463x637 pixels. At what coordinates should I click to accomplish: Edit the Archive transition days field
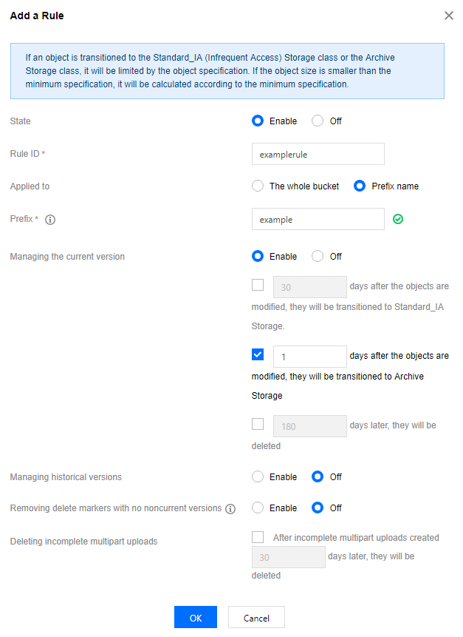click(310, 357)
